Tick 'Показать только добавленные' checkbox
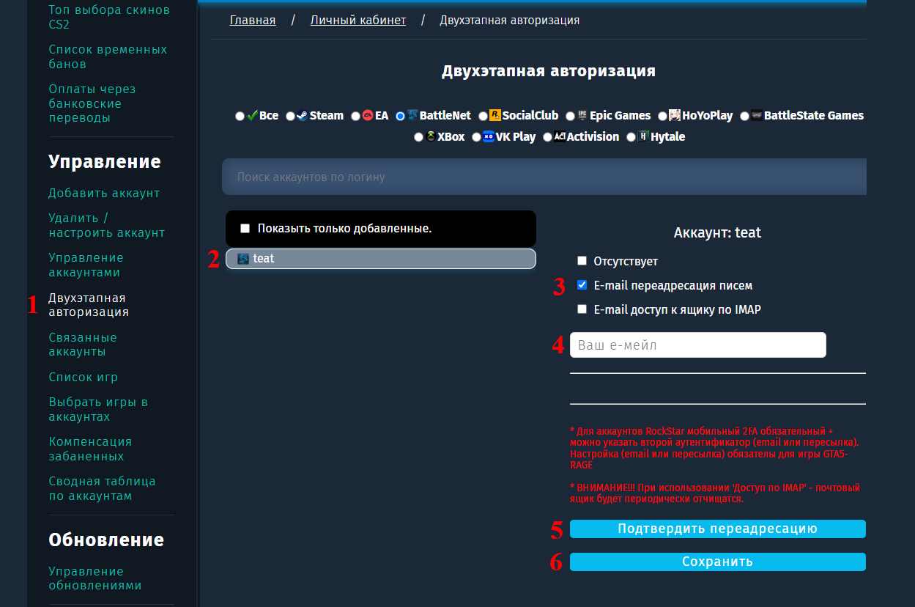 point(245,229)
